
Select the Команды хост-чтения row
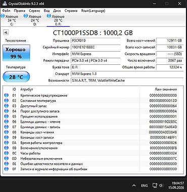(91, 132)
